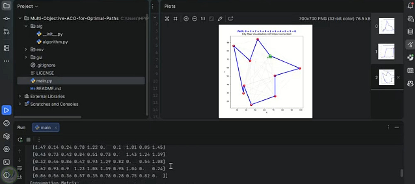415x184 pixels.
Task: Jump up the stack trace arrow
Action: pos(20,151)
